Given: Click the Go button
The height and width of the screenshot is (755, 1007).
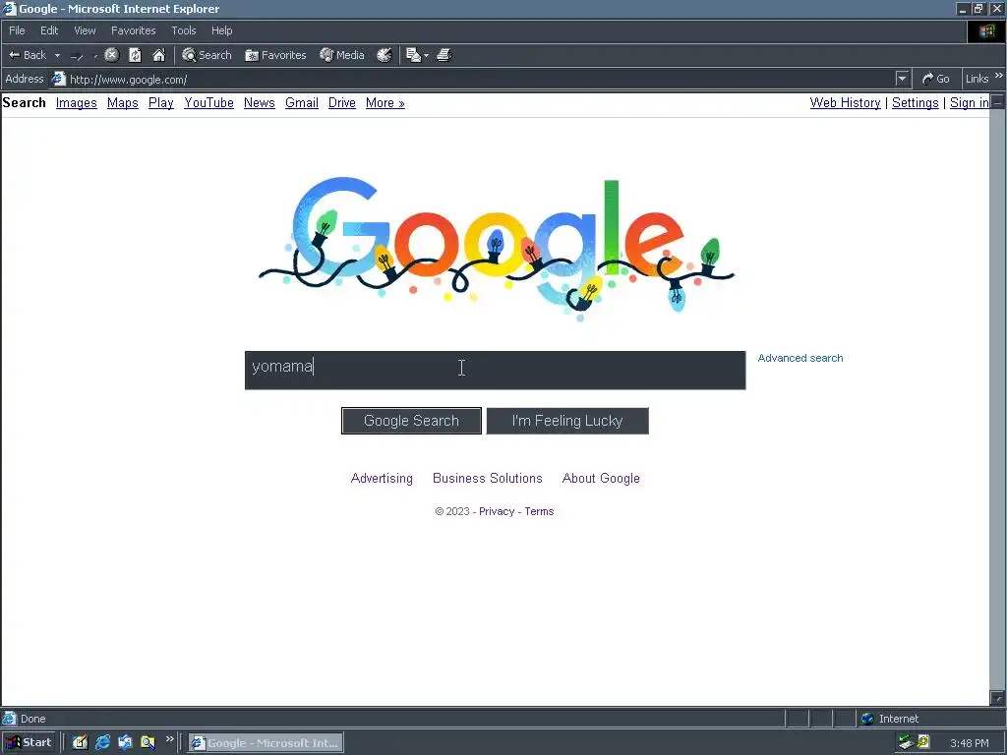Looking at the screenshot, I should pyautogui.click(x=936, y=79).
